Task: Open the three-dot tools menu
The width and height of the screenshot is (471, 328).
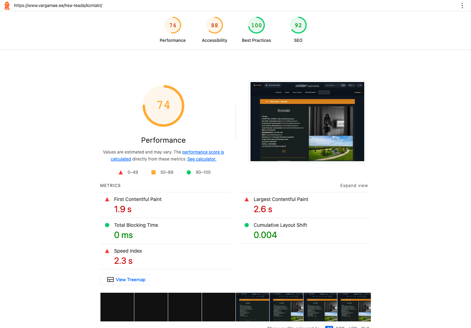Action: click(x=462, y=6)
